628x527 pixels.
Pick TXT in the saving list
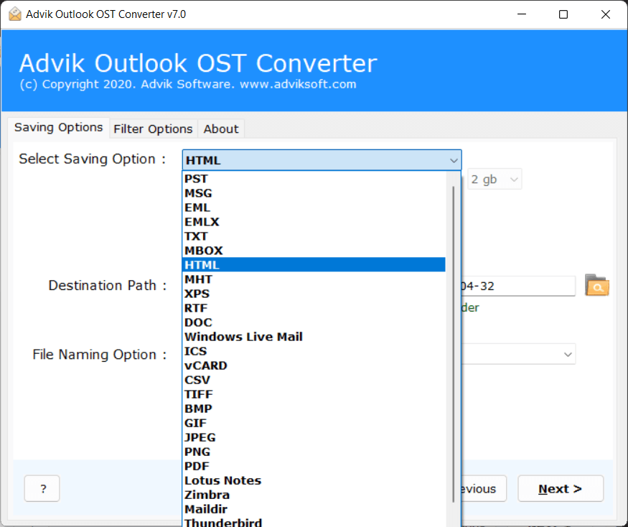(x=314, y=236)
